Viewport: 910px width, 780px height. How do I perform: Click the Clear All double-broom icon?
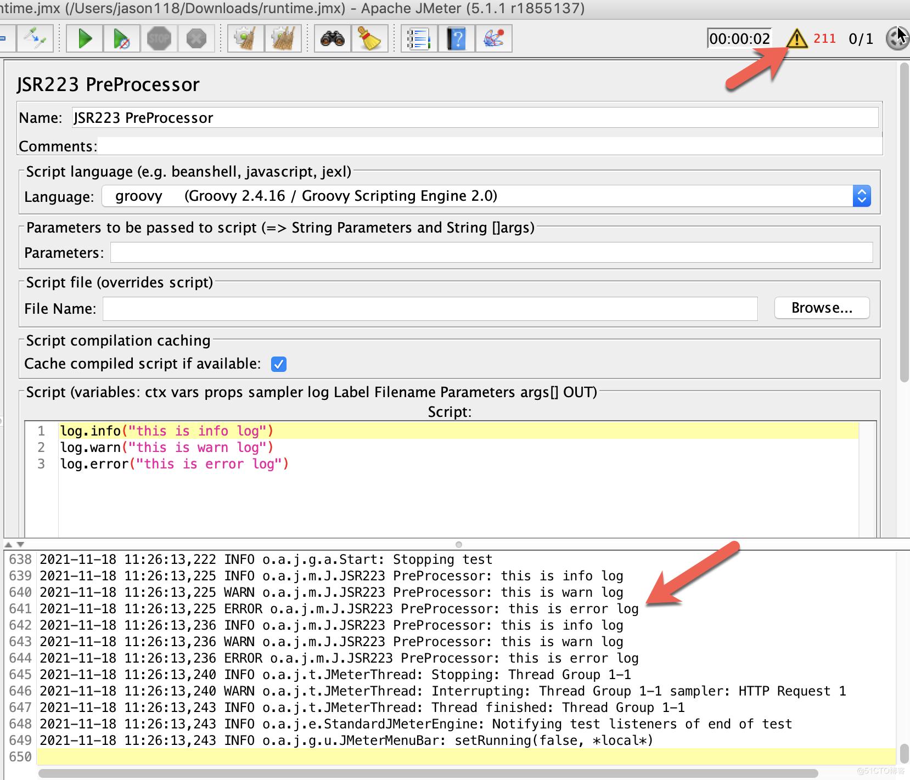click(283, 38)
